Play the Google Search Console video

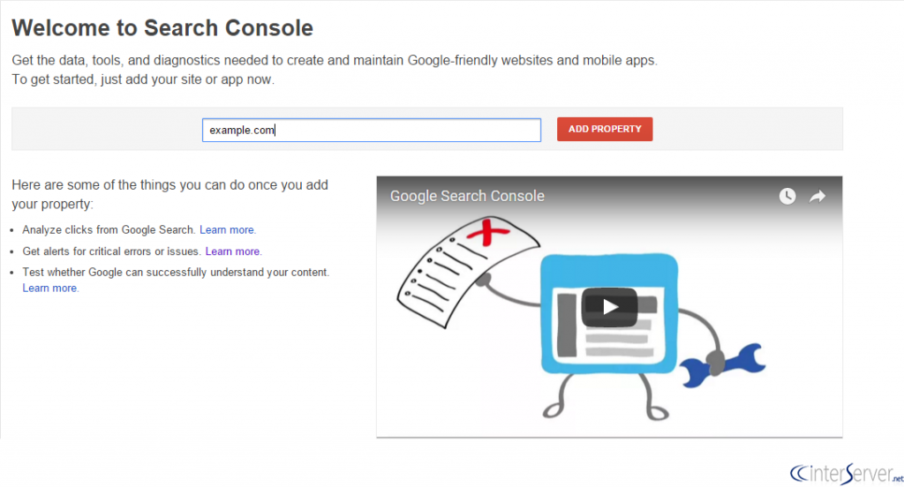(x=609, y=307)
